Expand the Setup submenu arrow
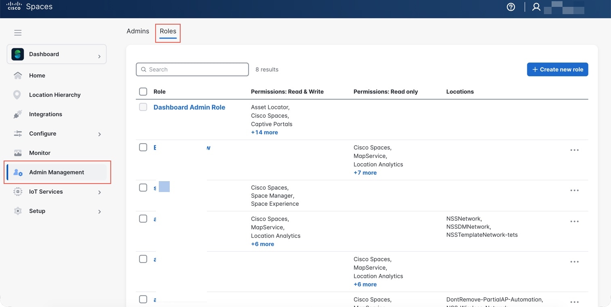This screenshot has height=307, width=611. coord(99,211)
